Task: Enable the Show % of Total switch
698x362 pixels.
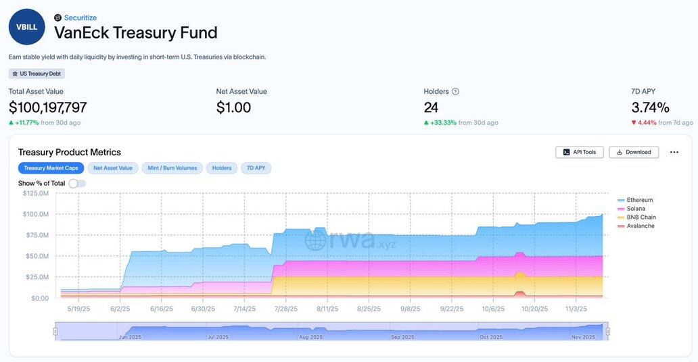Action: point(77,183)
